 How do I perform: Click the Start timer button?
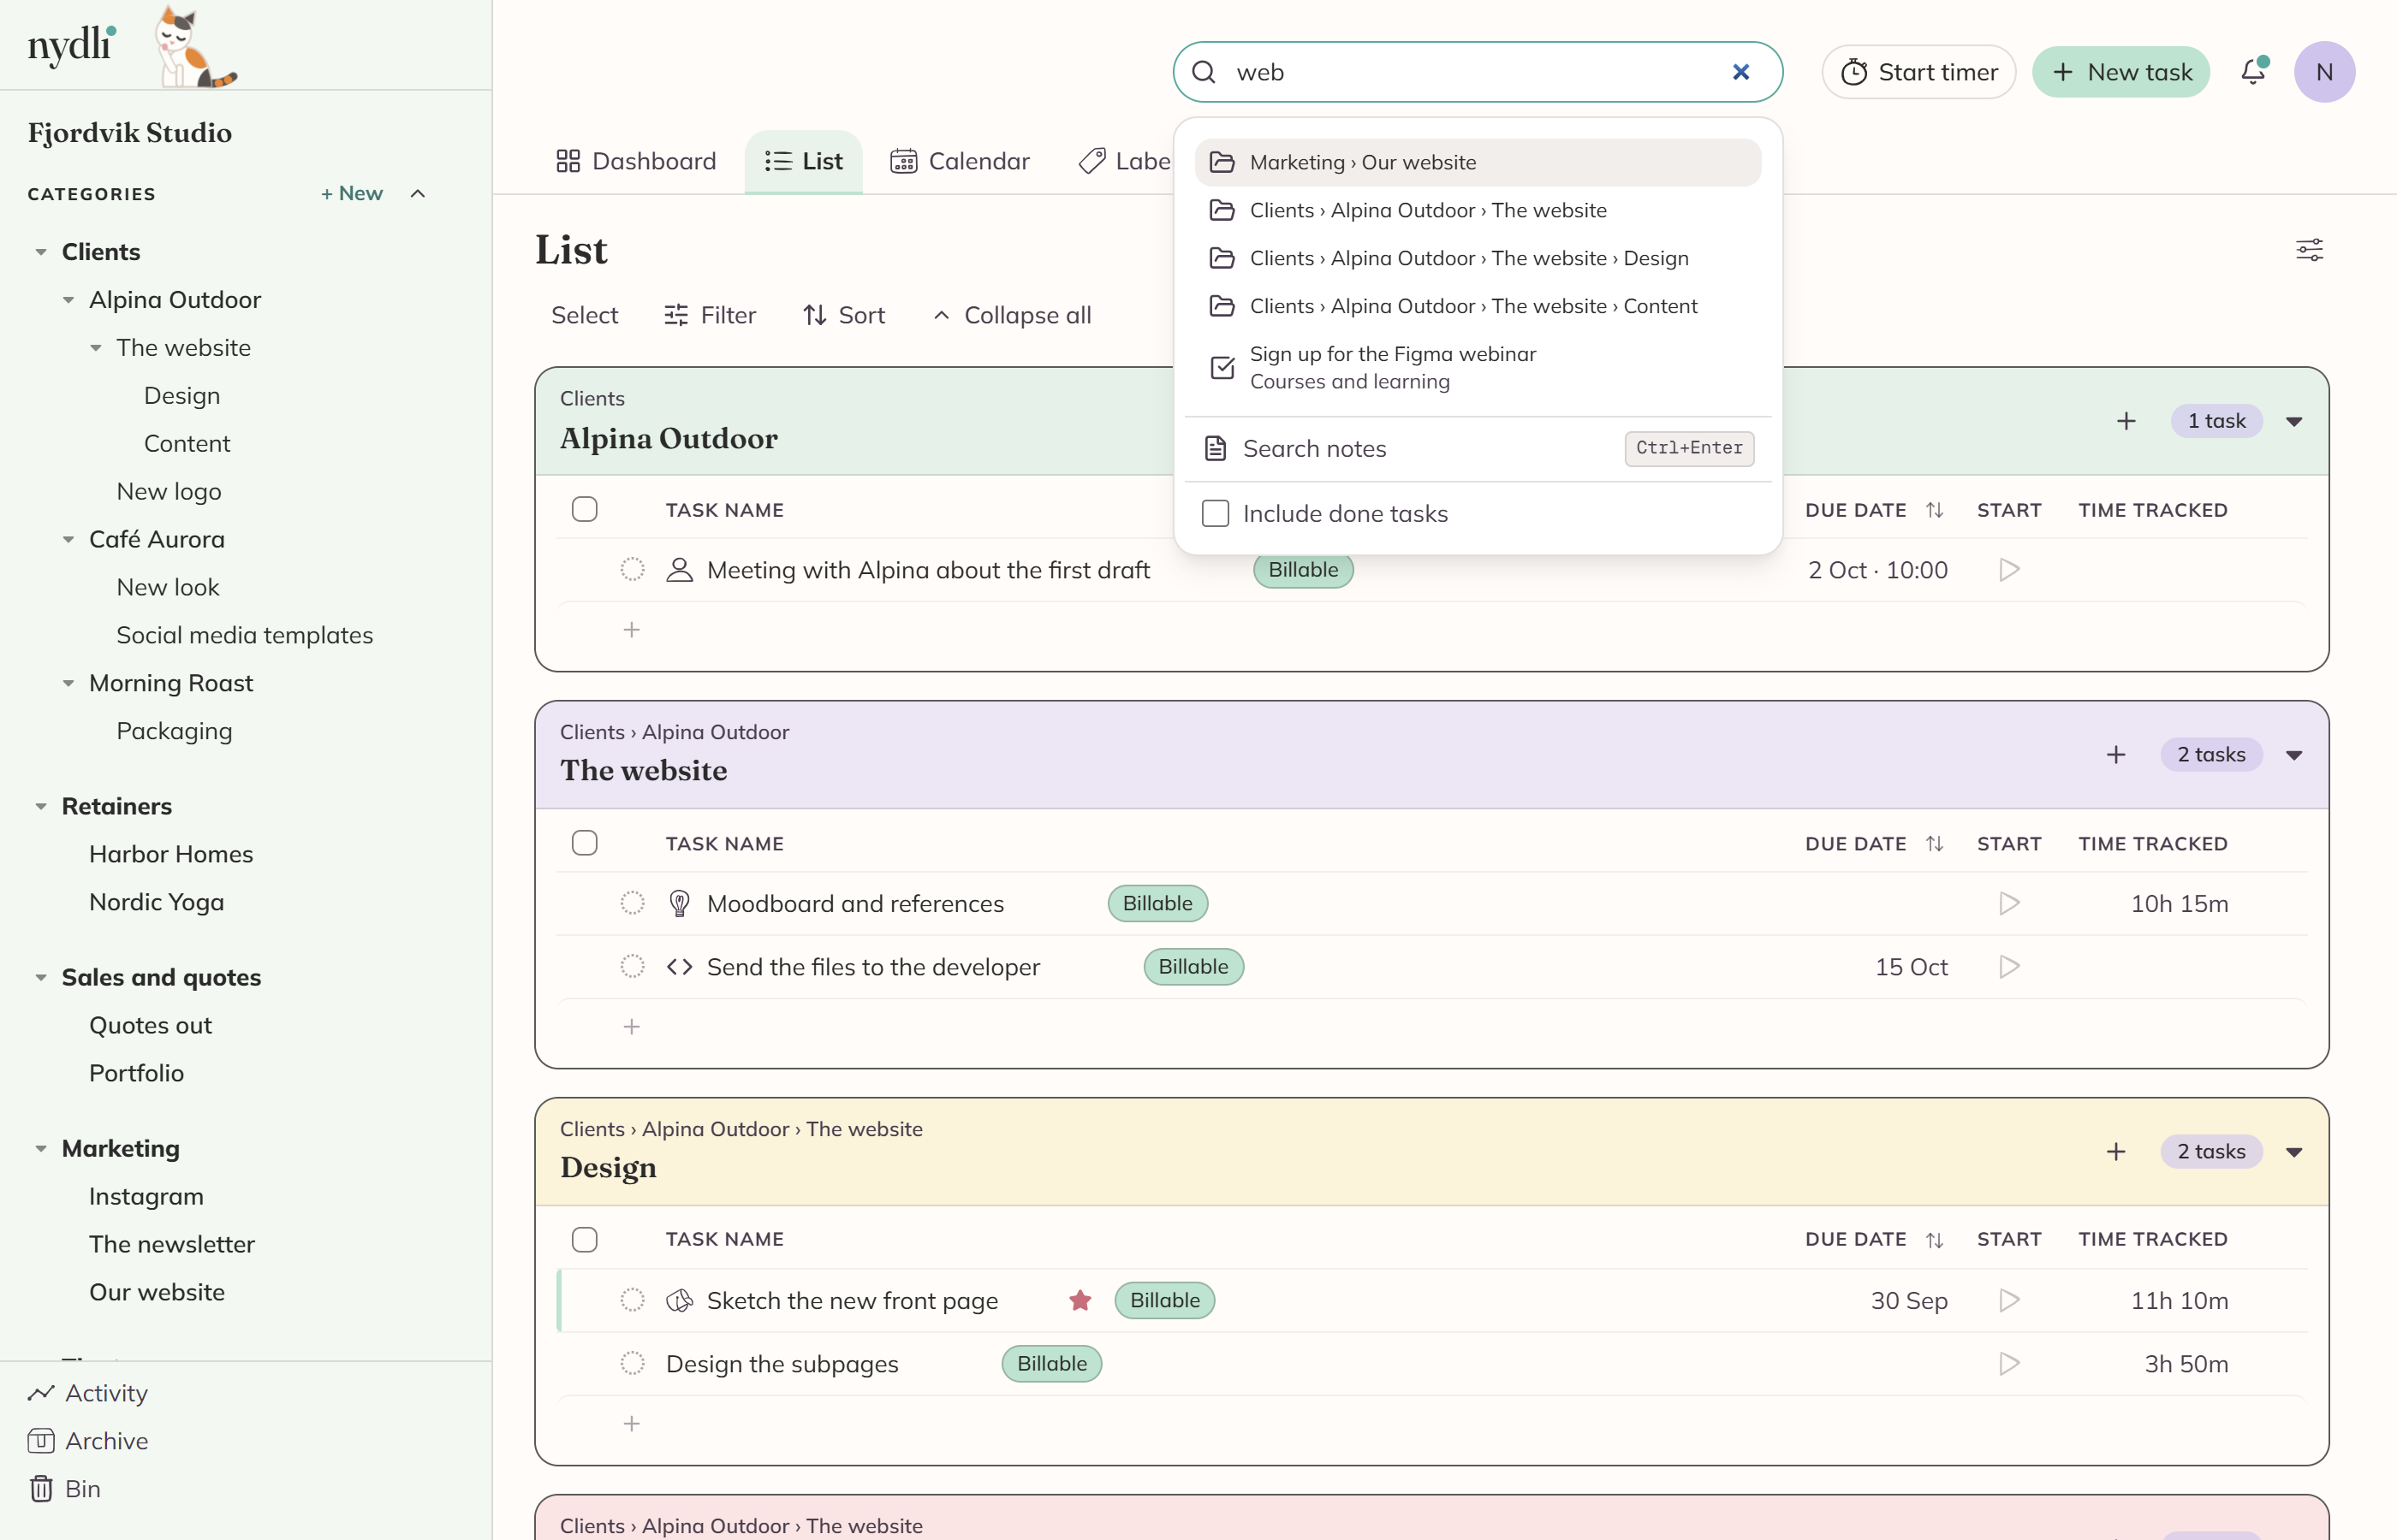tap(1918, 72)
